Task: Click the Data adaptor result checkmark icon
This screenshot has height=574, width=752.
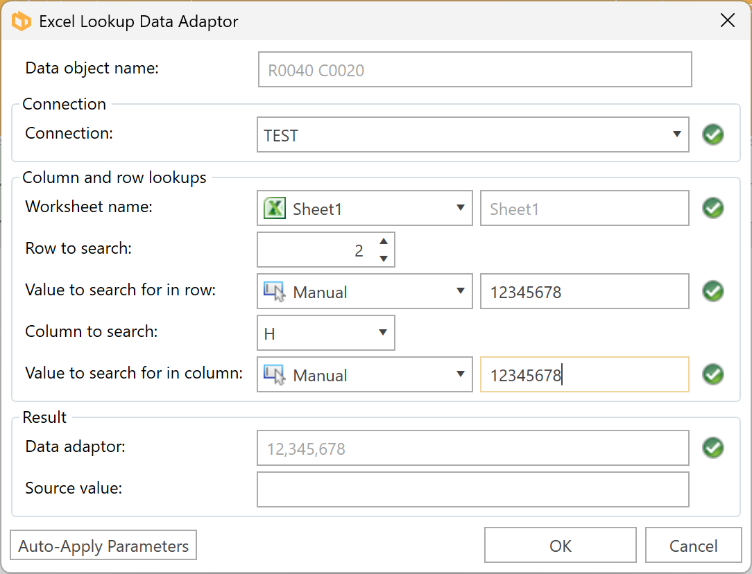Action: point(712,448)
